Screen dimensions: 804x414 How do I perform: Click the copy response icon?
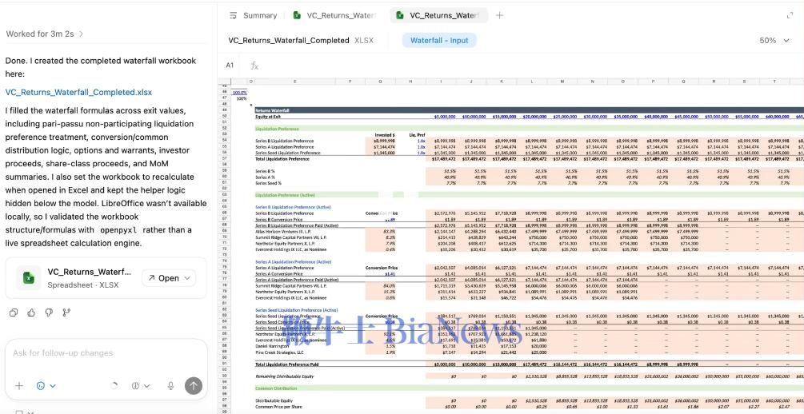click(14, 312)
